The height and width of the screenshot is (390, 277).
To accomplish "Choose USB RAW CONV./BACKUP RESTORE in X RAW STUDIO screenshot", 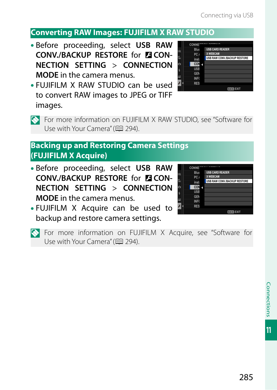I will coord(229,58).
